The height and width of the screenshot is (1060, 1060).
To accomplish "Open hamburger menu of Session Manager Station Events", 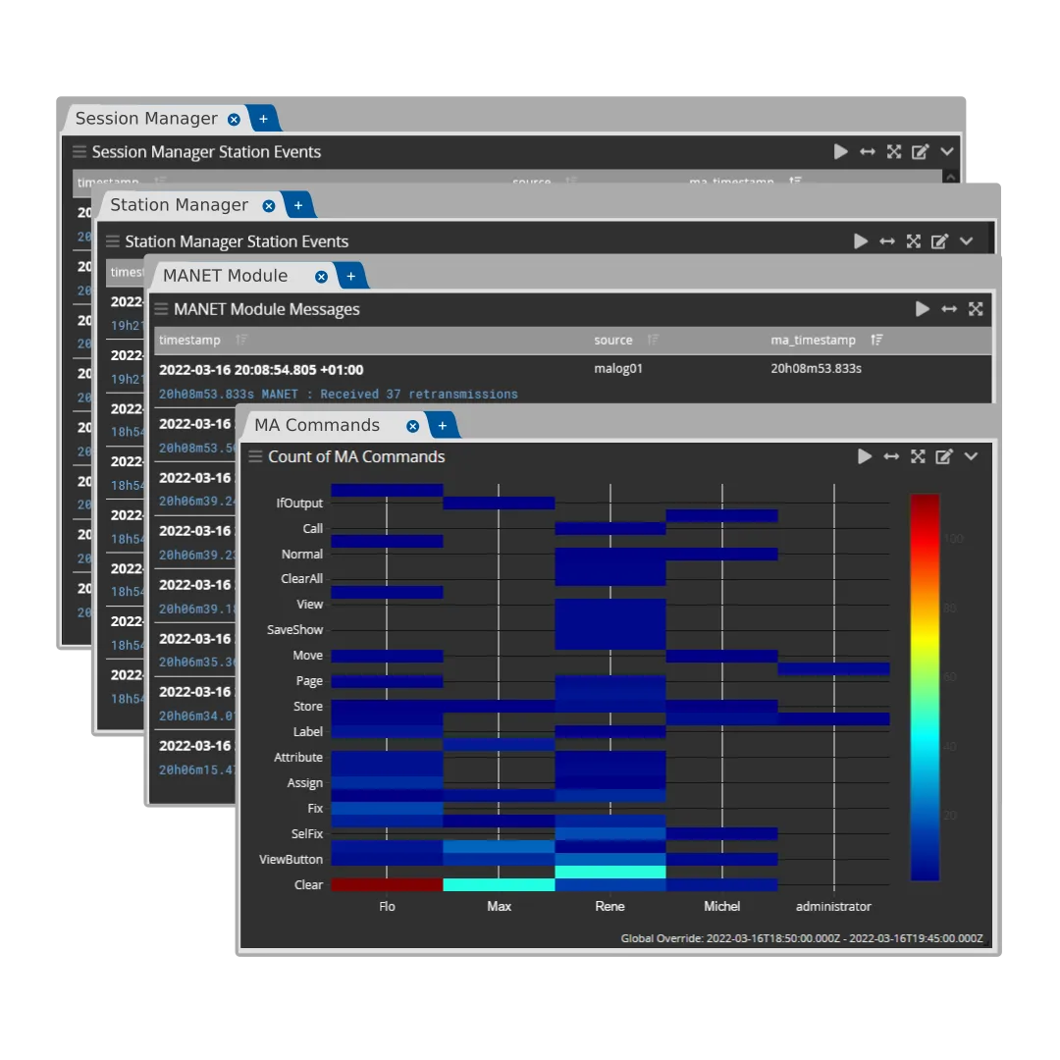I will point(79,152).
